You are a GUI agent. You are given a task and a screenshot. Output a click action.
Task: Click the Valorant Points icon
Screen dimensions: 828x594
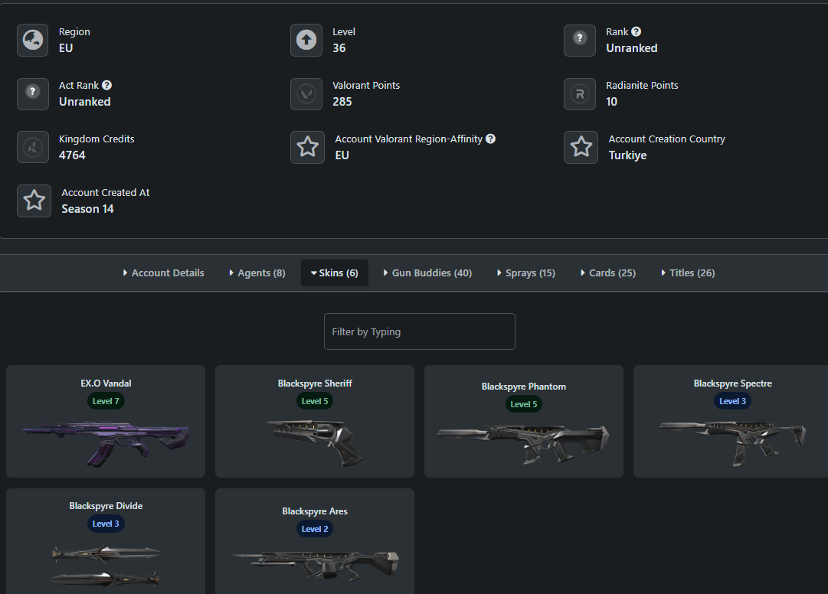pos(306,94)
